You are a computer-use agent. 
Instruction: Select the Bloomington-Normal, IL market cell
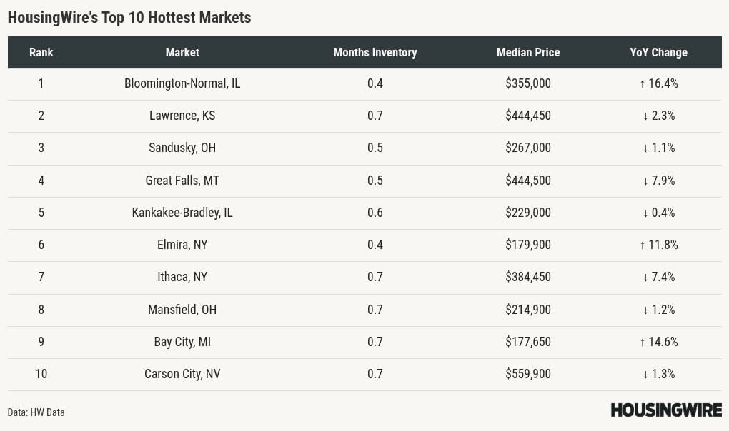[182, 83]
